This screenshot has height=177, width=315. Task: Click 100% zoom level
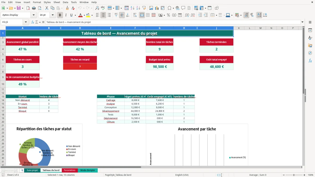click(x=310, y=175)
